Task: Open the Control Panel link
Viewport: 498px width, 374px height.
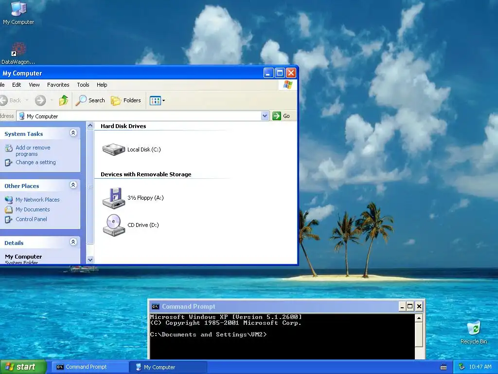Action: click(31, 219)
